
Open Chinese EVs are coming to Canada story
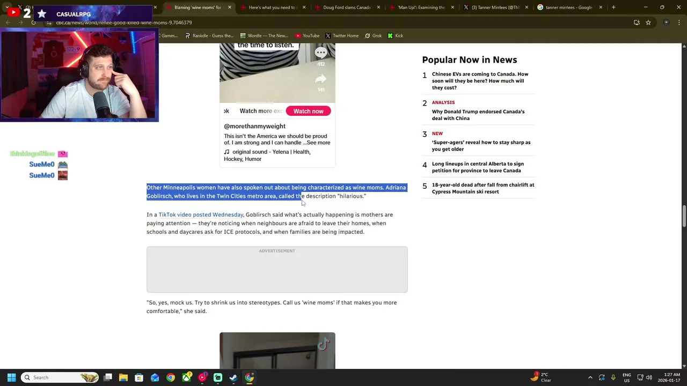(480, 81)
